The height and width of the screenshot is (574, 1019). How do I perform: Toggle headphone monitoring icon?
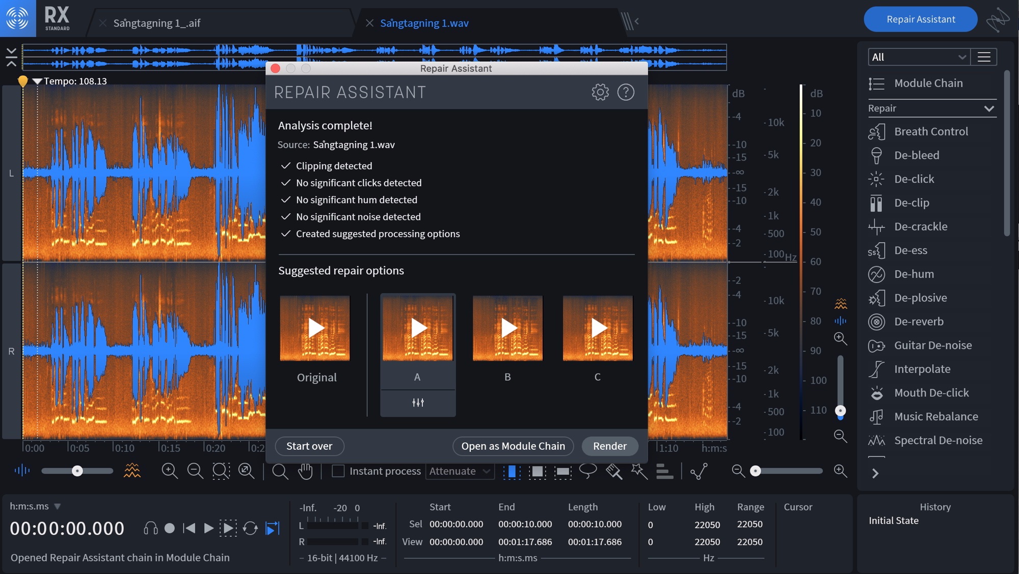click(x=150, y=528)
